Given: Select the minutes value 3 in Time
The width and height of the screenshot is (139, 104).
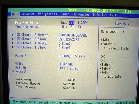Looking at the screenshot, I should tap(71, 27).
